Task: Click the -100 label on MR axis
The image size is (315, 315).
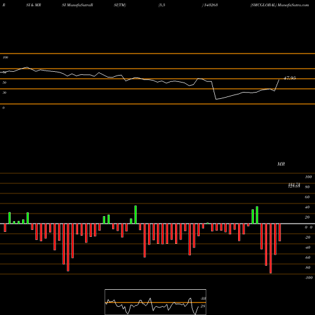Action: click(x=309, y=278)
